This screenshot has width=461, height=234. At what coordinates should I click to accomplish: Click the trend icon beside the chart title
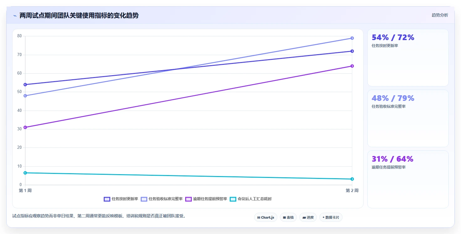[x=15, y=16]
